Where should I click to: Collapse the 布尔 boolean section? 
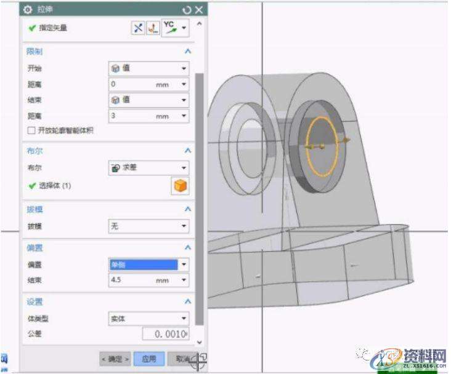pyautogui.click(x=188, y=151)
